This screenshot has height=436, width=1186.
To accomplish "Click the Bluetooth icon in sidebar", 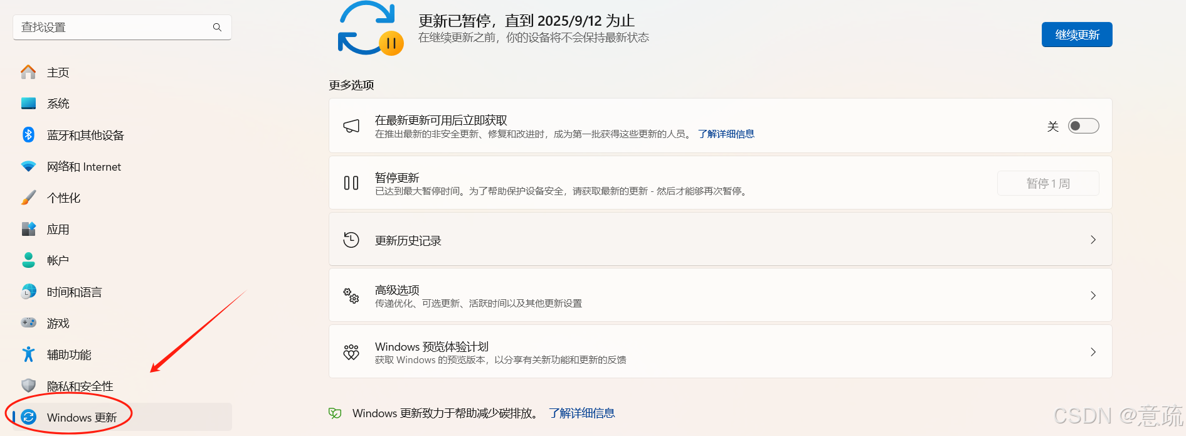I will pyautogui.click(x=28, y=135).
